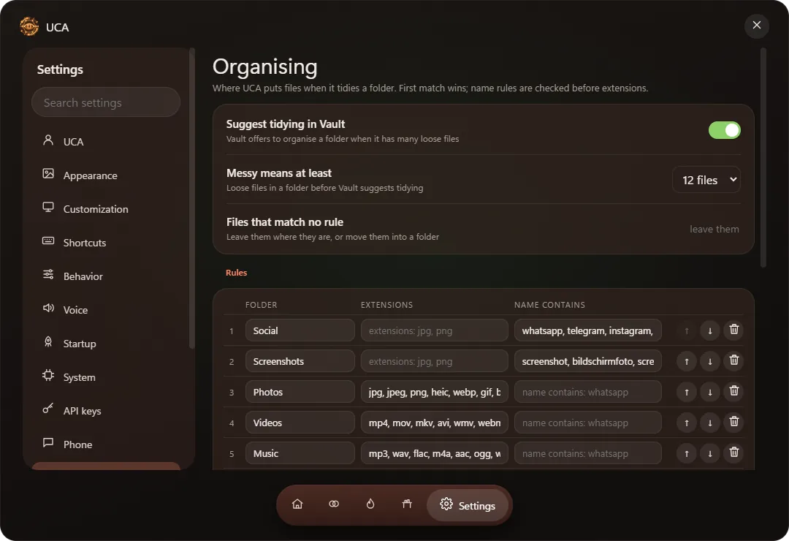
Task: Open Shortcuts settings section
Action: [x=106, y=243]
